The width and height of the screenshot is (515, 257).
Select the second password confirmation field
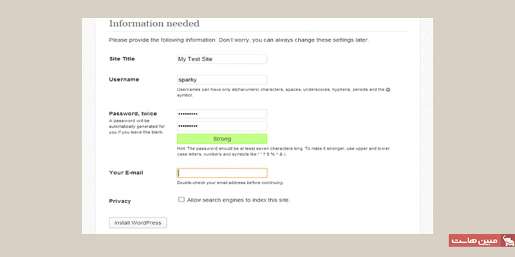pyautogui.click(x=221, y=126)
